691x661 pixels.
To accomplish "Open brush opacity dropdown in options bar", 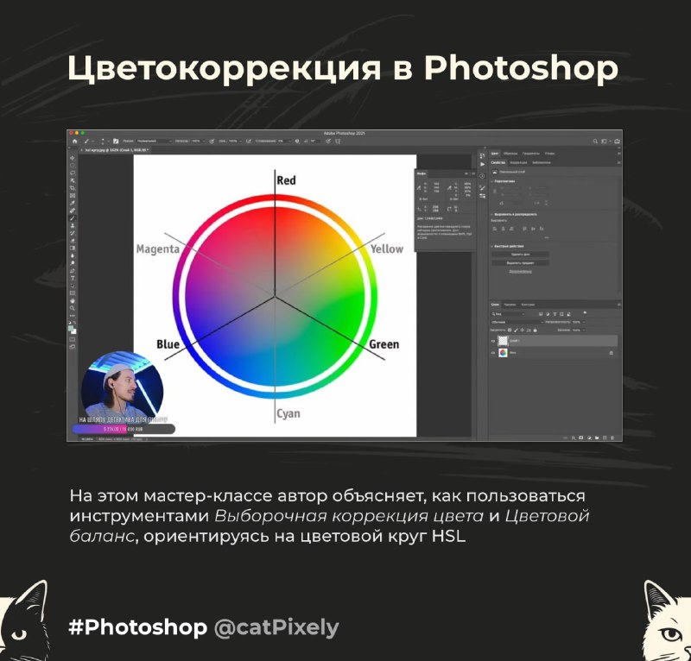I will (199, 142).
